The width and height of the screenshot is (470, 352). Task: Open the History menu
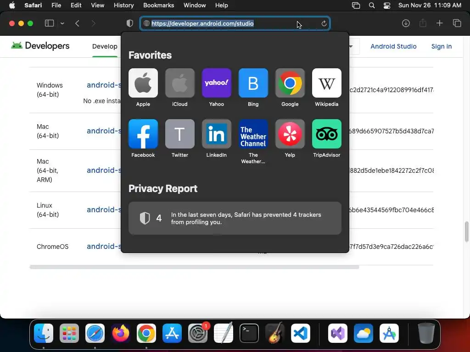(123, 5)
